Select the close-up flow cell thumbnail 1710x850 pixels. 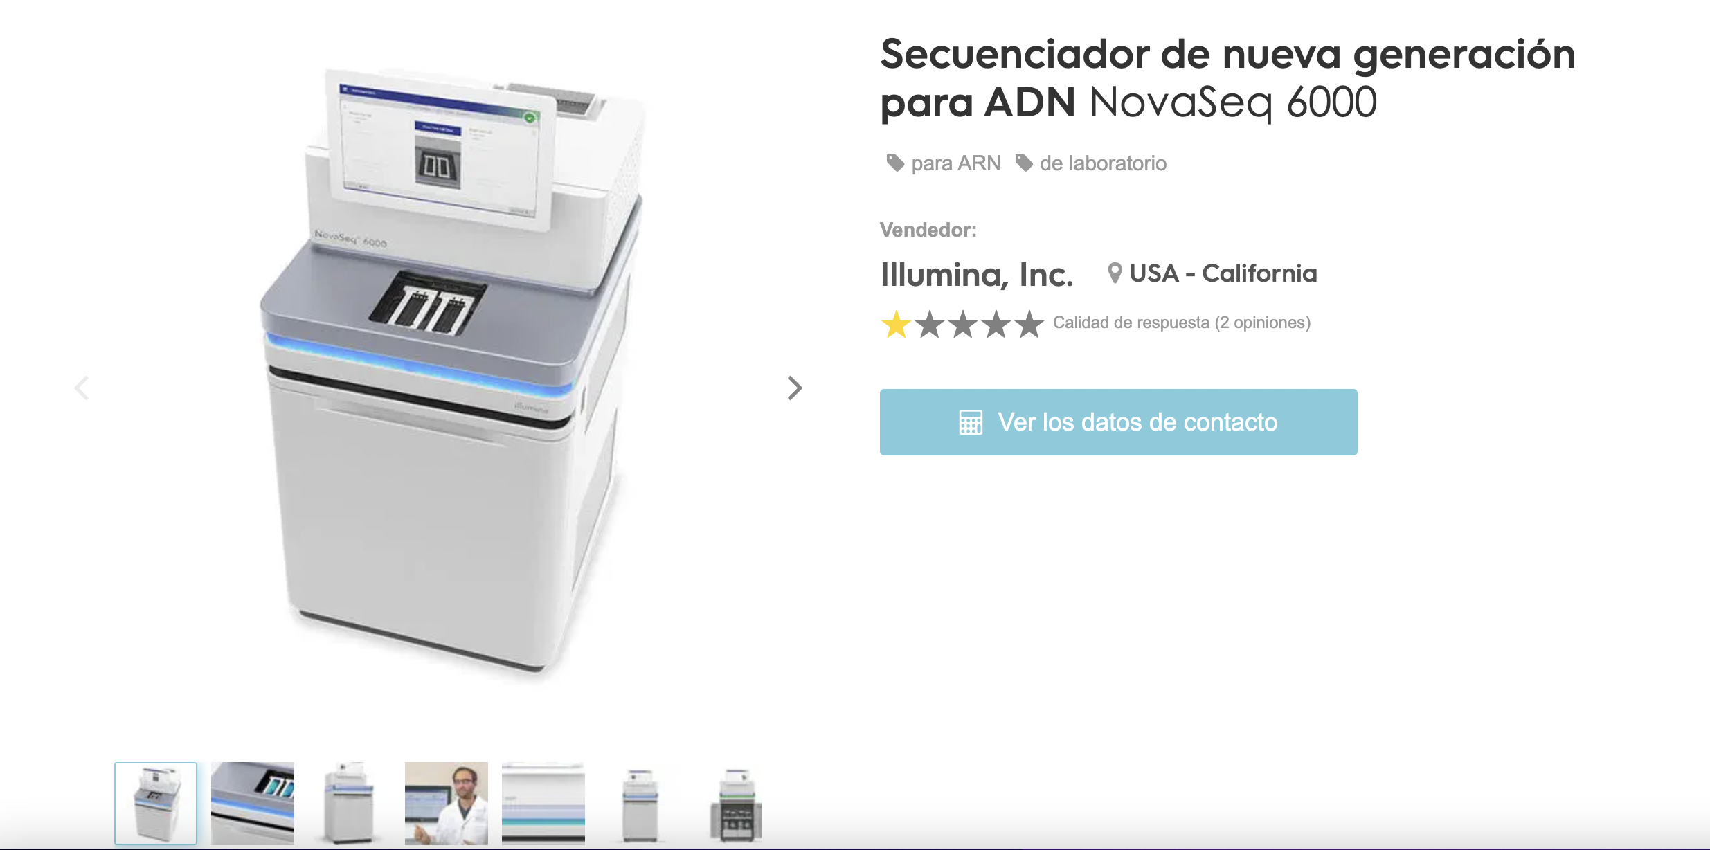pos(253,804)
